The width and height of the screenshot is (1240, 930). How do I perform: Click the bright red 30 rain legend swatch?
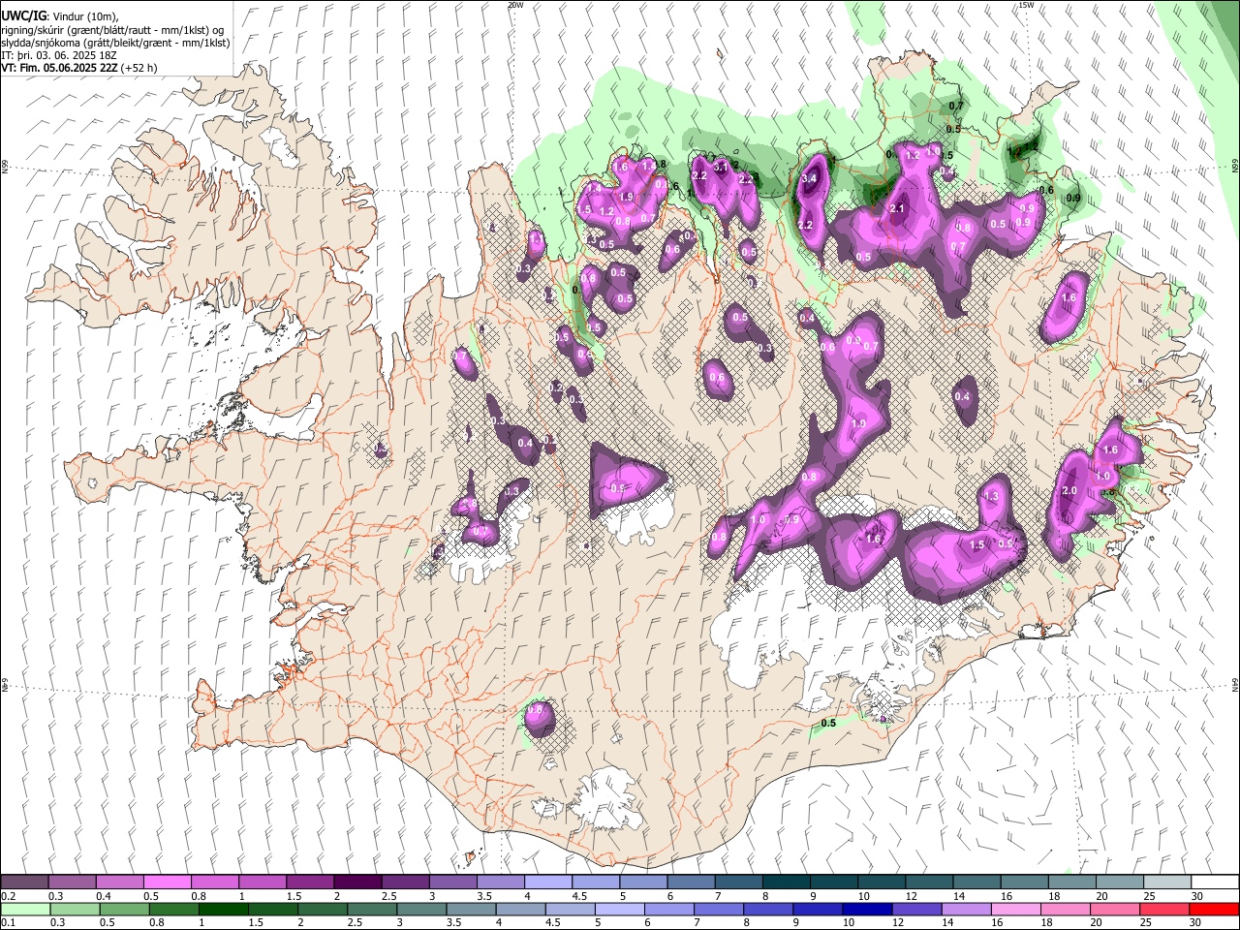tap(1214, 909)
